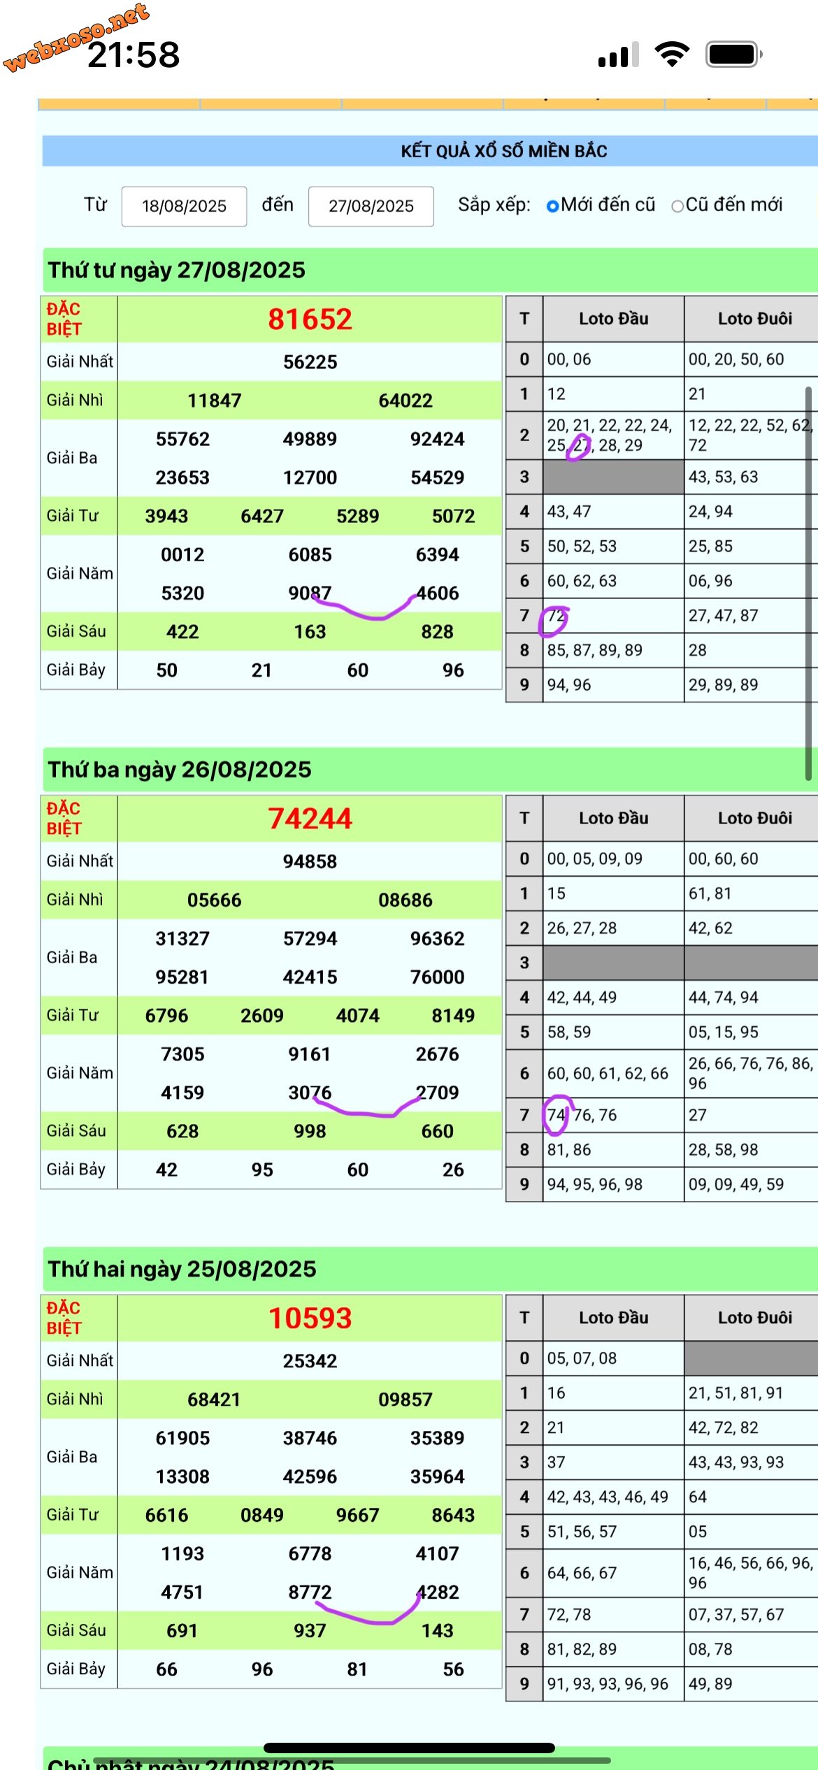Tap the home indicator bar at bottom
Viewport: 818px width, 1770px height.
409,1748
